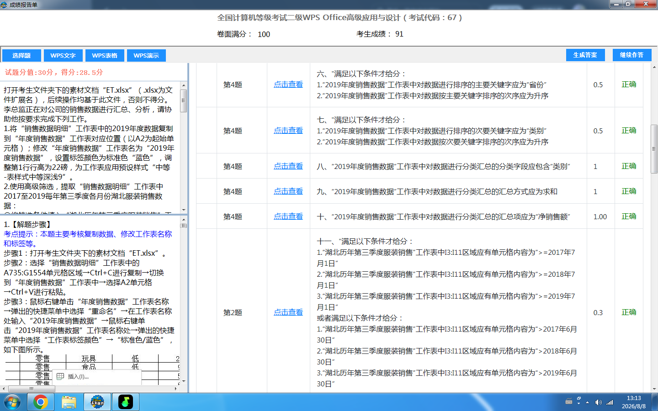Switch to the 未来教育 exam app on taskbar
The width and height of the screenshot is (658, 411).
pyautogui.click(x=97, y=402)
